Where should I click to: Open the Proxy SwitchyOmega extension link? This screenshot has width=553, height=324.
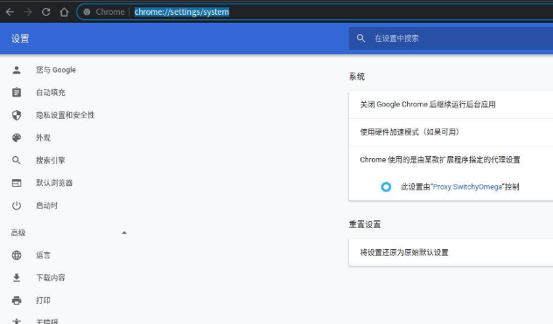click(x=467, y=187)
